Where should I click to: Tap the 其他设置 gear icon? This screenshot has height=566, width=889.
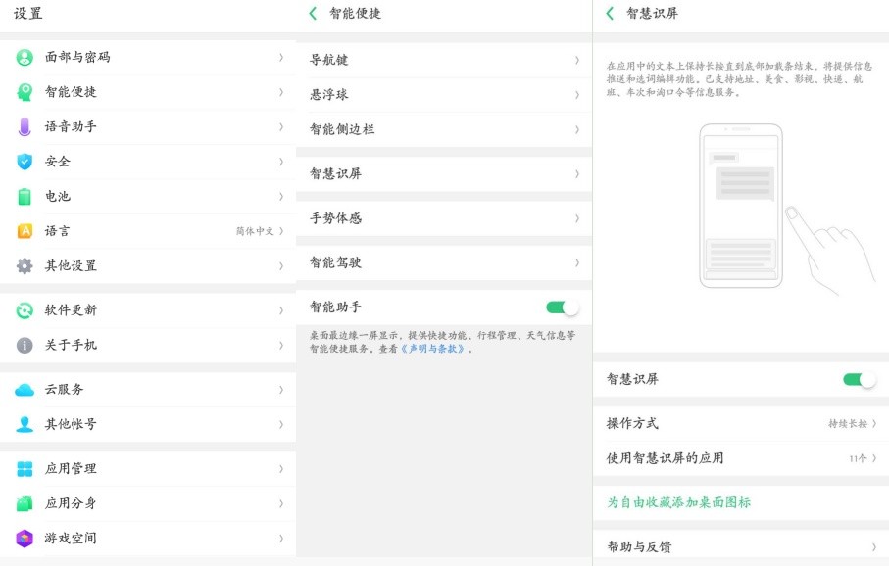click(25, 265)
